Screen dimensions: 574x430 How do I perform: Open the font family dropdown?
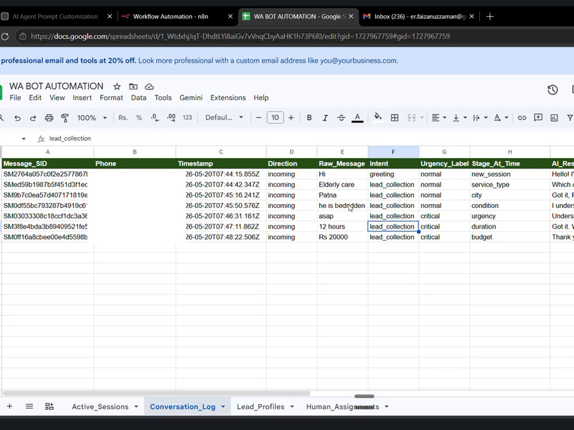[x=224, y=118]
